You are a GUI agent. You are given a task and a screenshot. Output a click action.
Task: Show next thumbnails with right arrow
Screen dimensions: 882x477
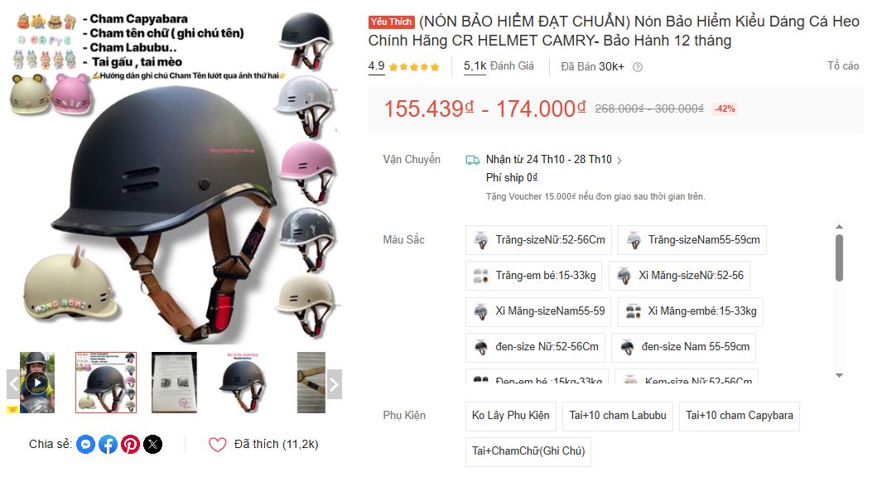[334, 384]
